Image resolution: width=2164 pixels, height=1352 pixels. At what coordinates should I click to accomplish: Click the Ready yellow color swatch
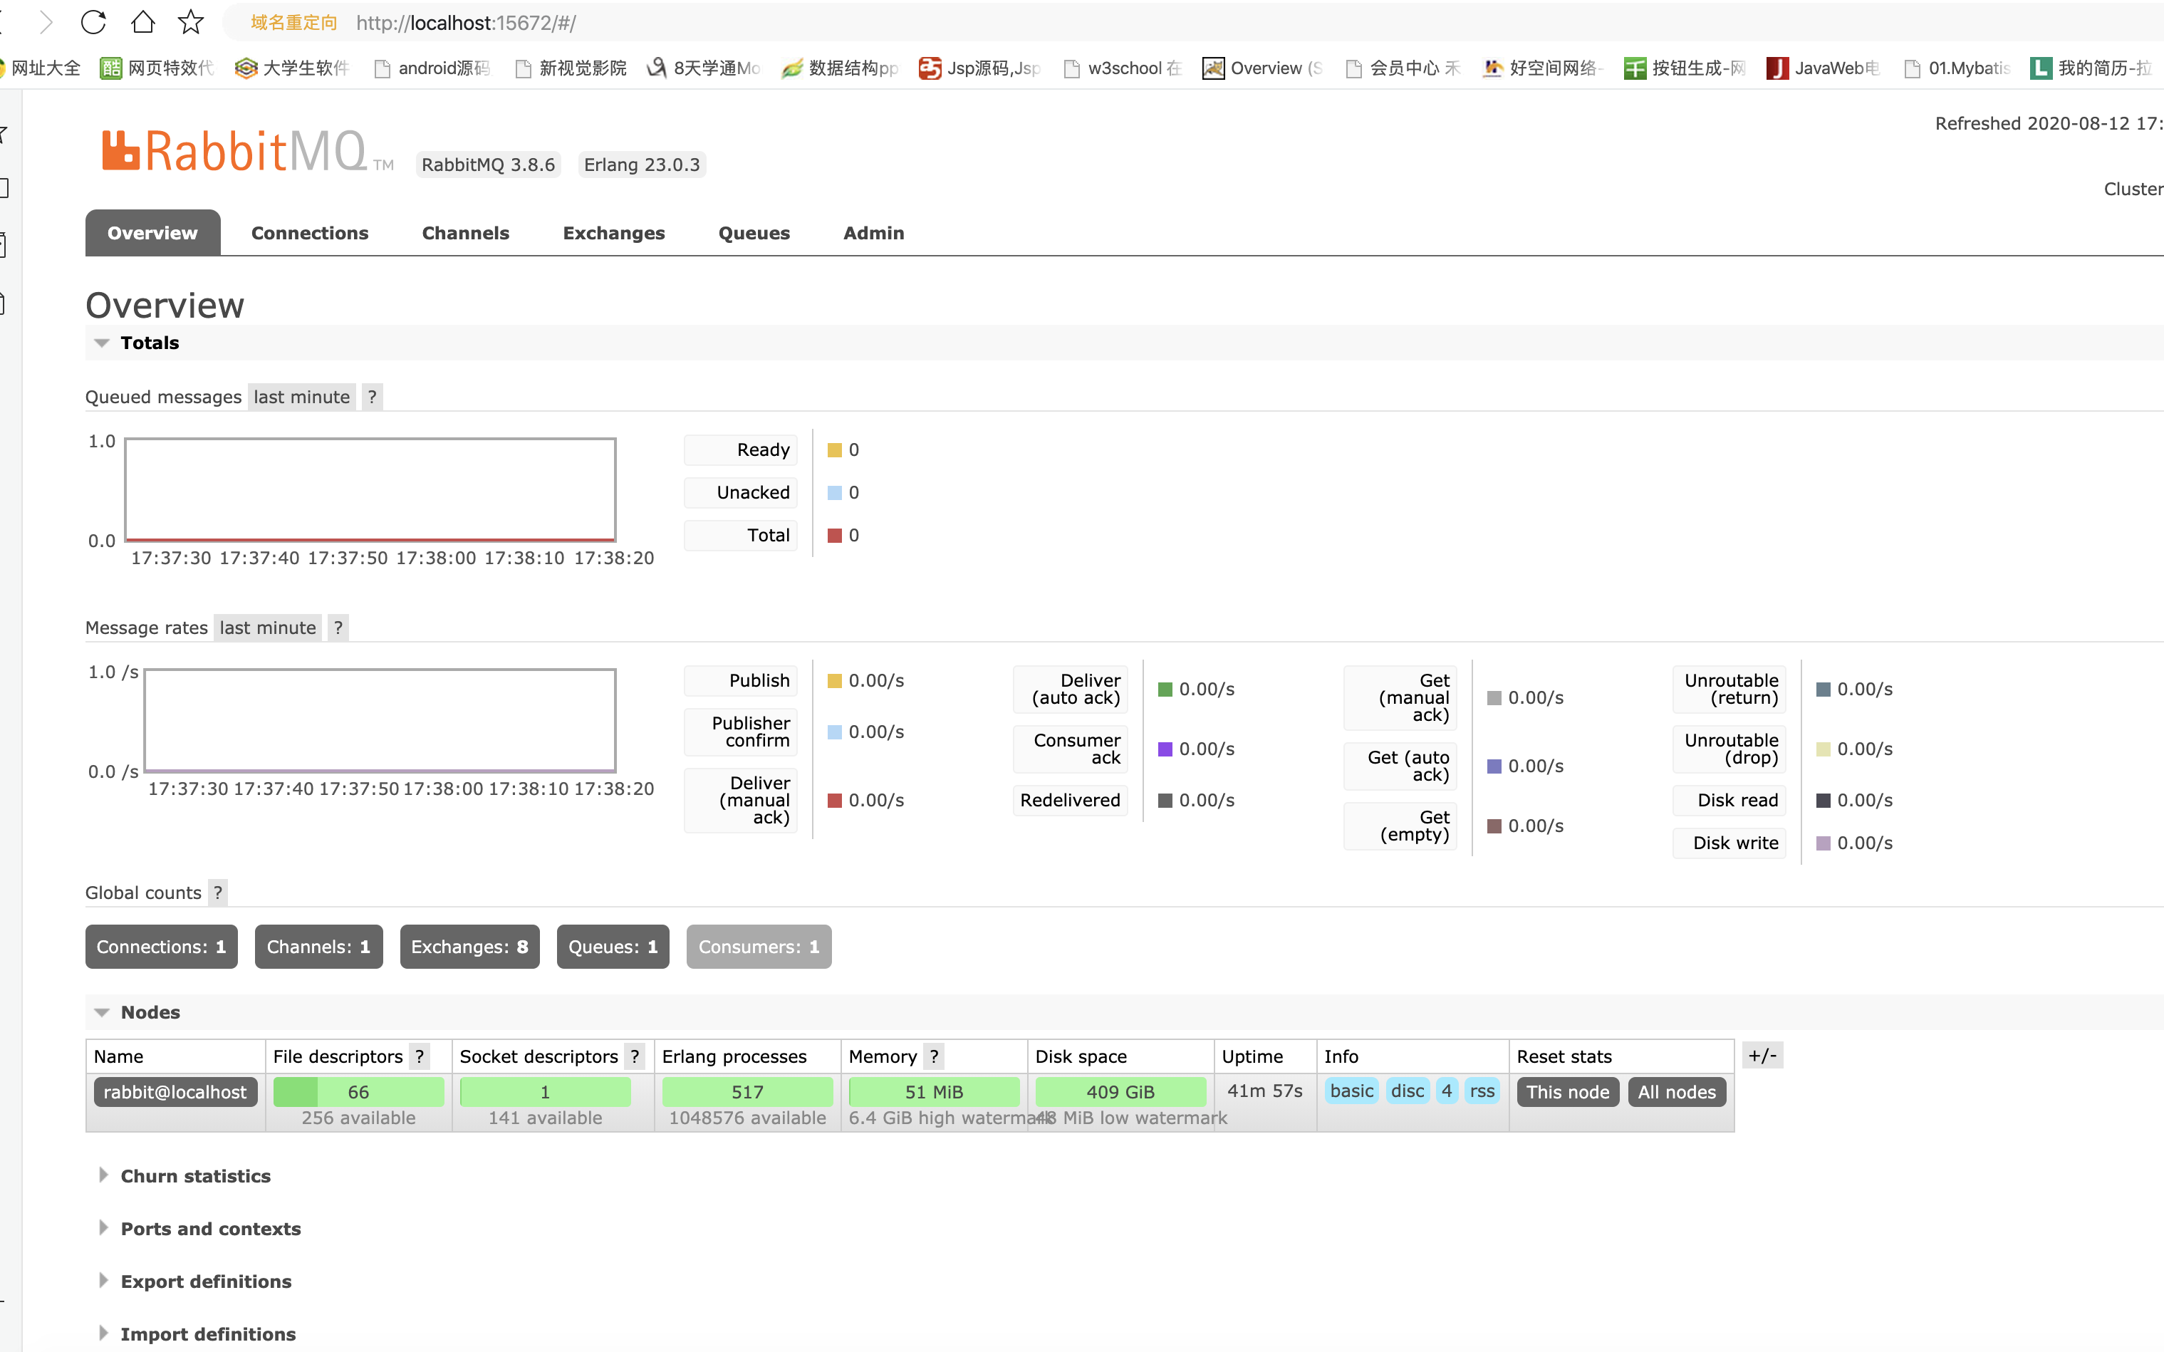click(834, 449)
